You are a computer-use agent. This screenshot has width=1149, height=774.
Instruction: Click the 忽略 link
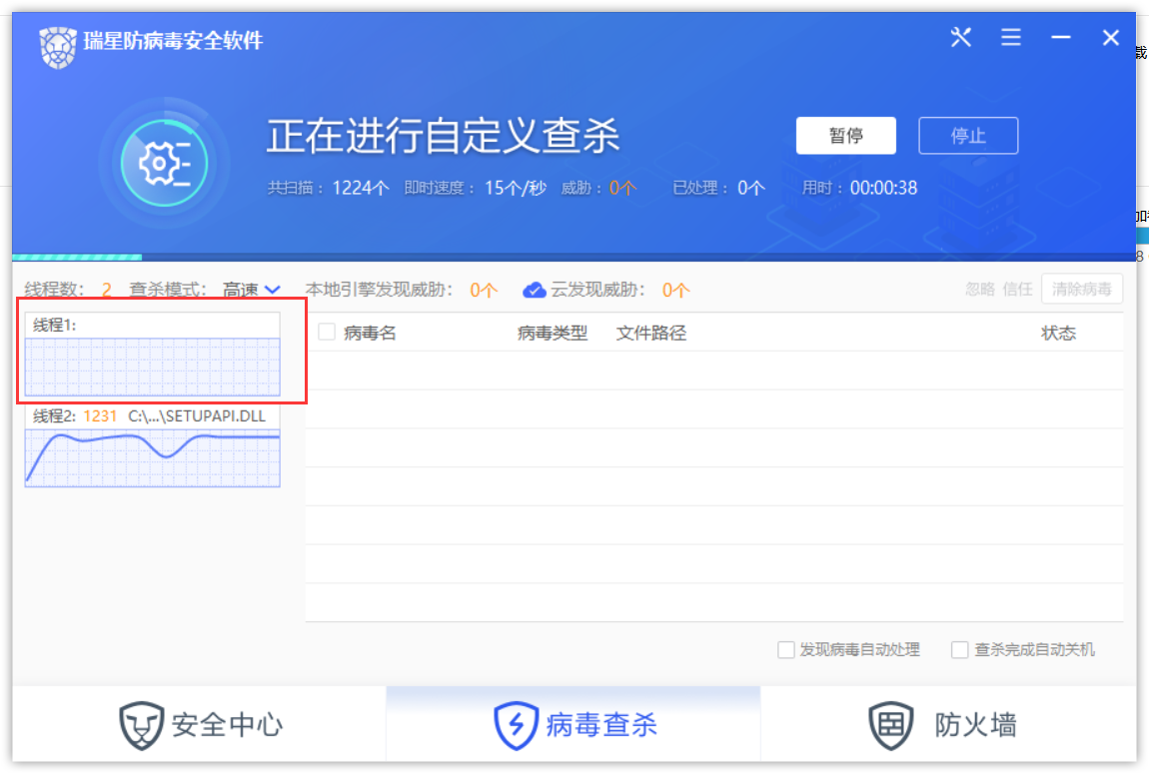coord(980,290)
